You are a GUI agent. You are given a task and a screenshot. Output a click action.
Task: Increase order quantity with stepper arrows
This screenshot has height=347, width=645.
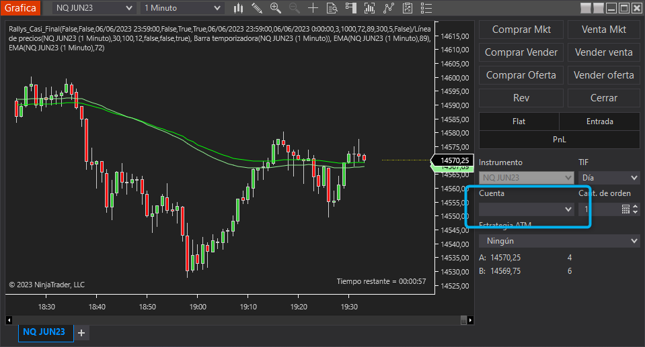(636, 207)
